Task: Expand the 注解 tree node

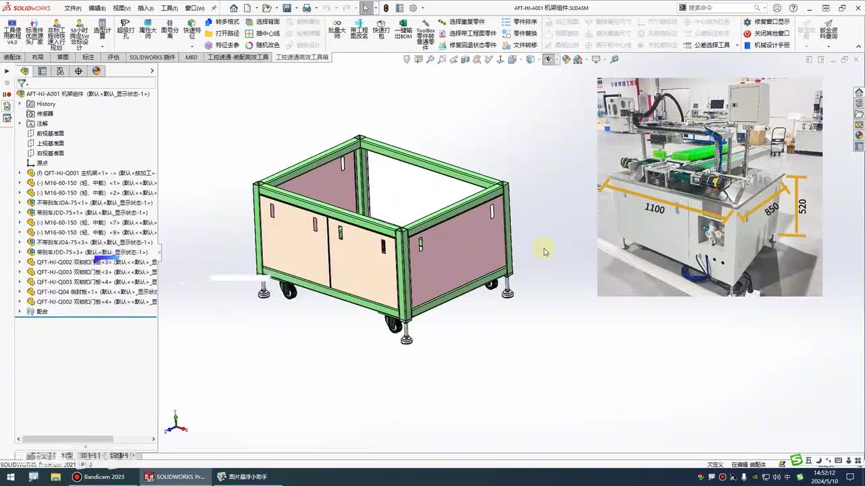Action: (20, 124)
